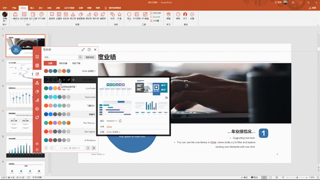The image size is (320, 180).
Task: Click the 共享 share button
Action: (x=312, y=8)
